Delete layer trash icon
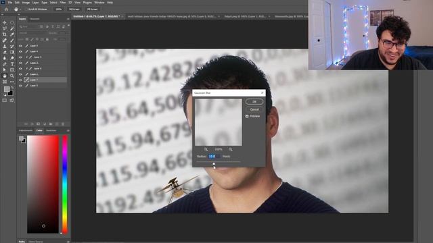Image resolution: width=433 pixels, height=243 pixels. [63, 124]
